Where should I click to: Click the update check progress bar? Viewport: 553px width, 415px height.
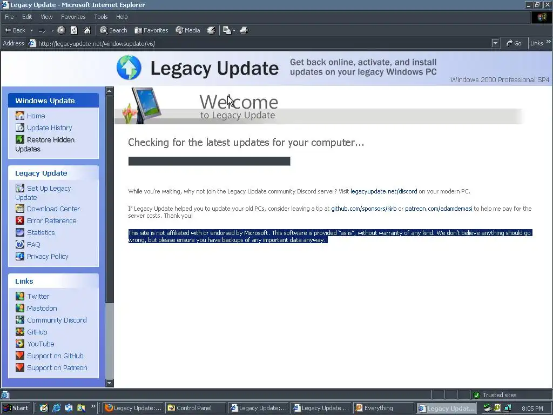(x=209, y=161)
